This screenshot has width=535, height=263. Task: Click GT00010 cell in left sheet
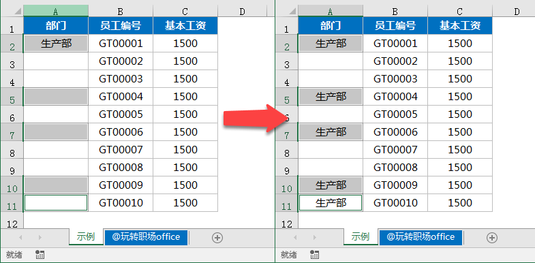pos(121,203)
